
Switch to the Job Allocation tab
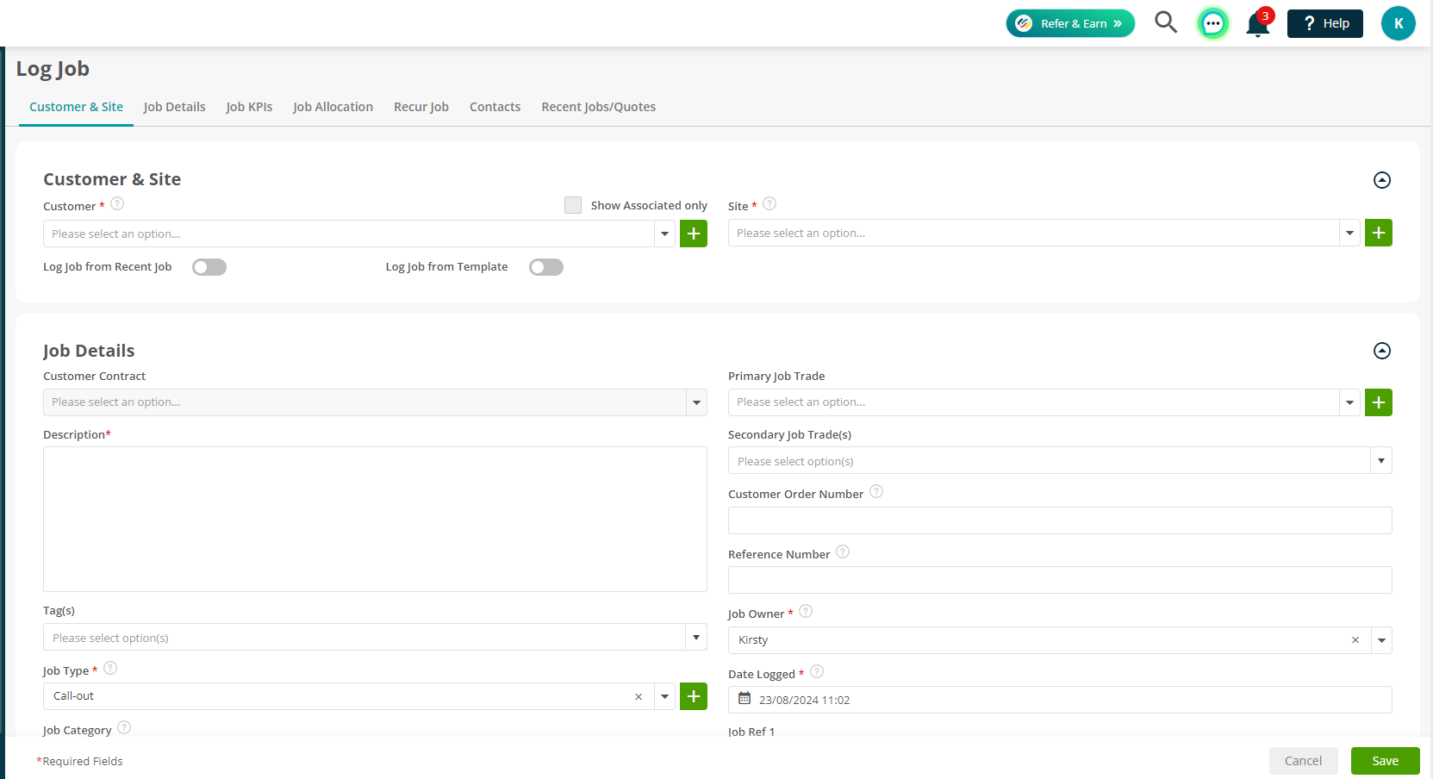coord(333,107)
